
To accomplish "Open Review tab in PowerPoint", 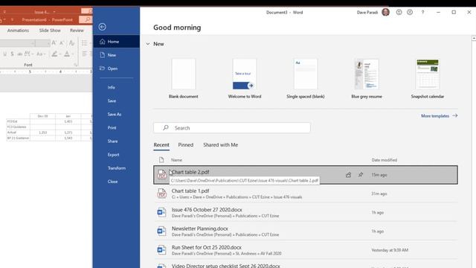I will pos(77,31).
